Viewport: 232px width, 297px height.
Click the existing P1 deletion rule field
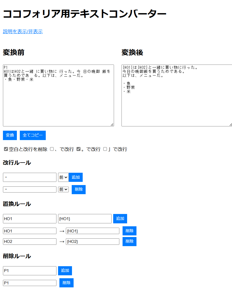click(30, 283)
